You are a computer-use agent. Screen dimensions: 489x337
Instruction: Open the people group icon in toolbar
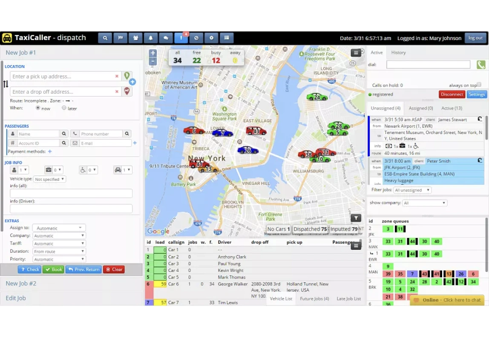(135, 38)
